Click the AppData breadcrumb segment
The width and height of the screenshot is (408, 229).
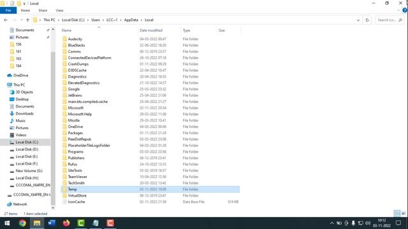pos(131,20)
